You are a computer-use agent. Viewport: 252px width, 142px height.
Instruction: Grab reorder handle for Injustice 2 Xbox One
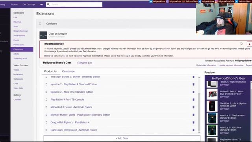46,92
